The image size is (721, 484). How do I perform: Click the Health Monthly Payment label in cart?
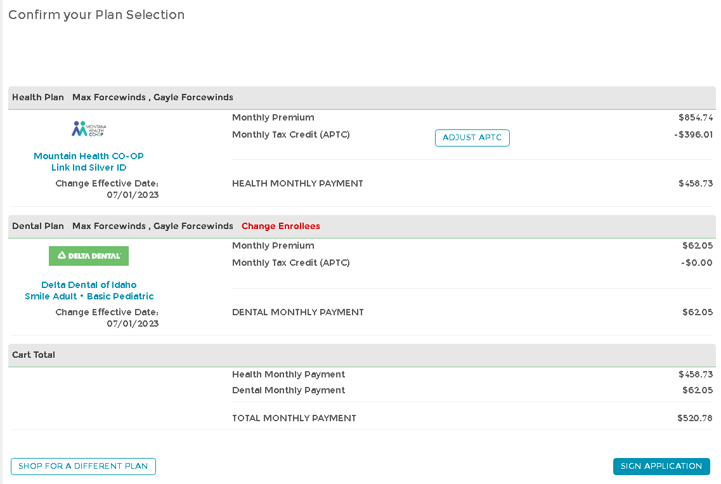point(289,374)
